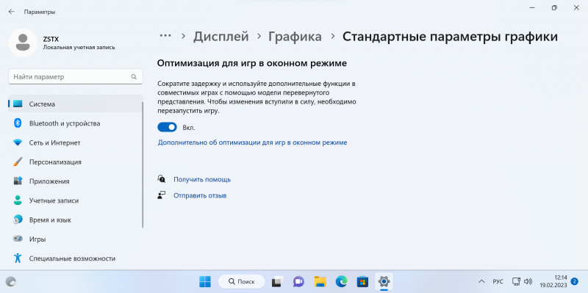Click the volume speaker icon in tray

pos(528,281)
